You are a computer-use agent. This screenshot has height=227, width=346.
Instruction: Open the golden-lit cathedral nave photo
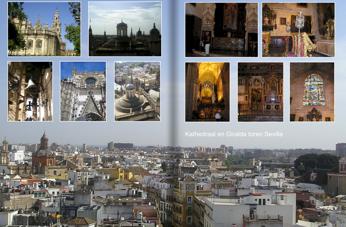pyautogui.click(x=208, y=92)
